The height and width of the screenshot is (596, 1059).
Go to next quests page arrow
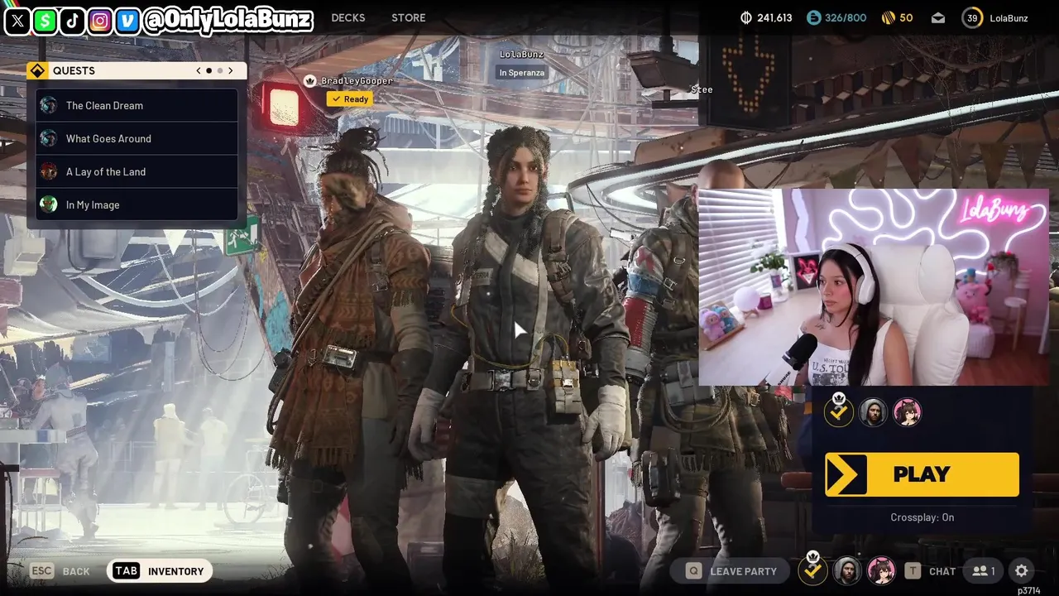coord(231,71)
